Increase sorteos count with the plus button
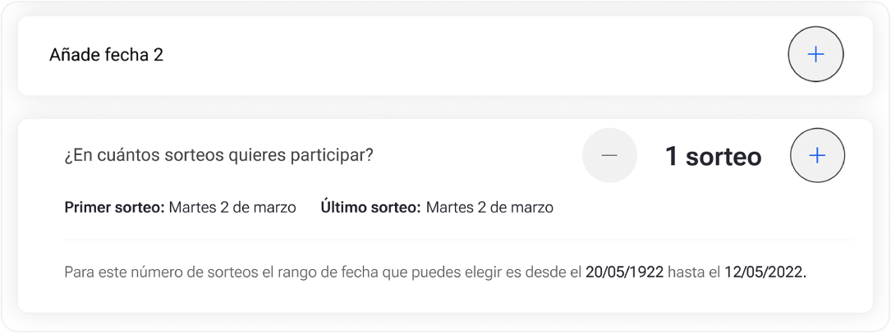Viewport: 891px width, 334px height. click(817, 155)
